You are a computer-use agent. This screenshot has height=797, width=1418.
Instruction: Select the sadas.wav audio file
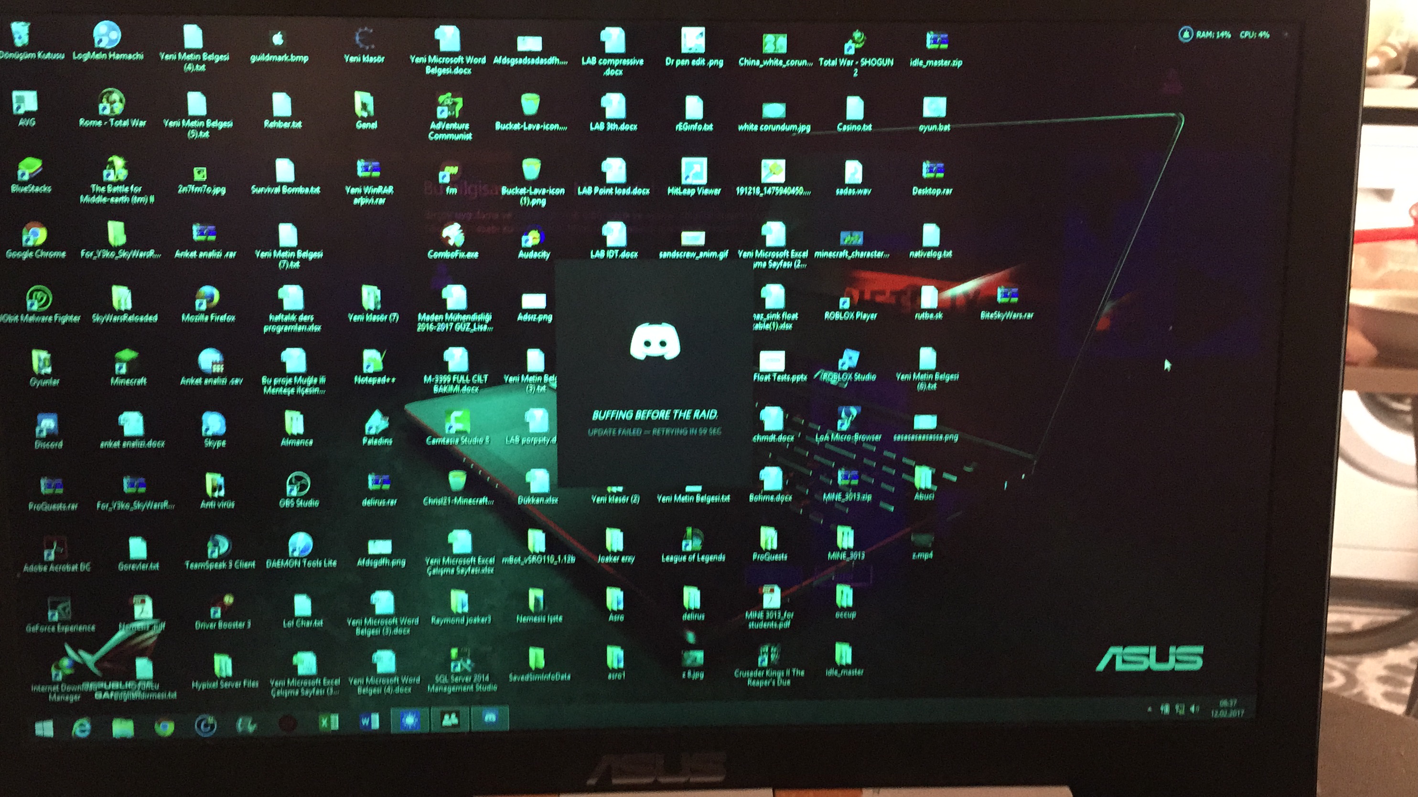click(853, 178)
